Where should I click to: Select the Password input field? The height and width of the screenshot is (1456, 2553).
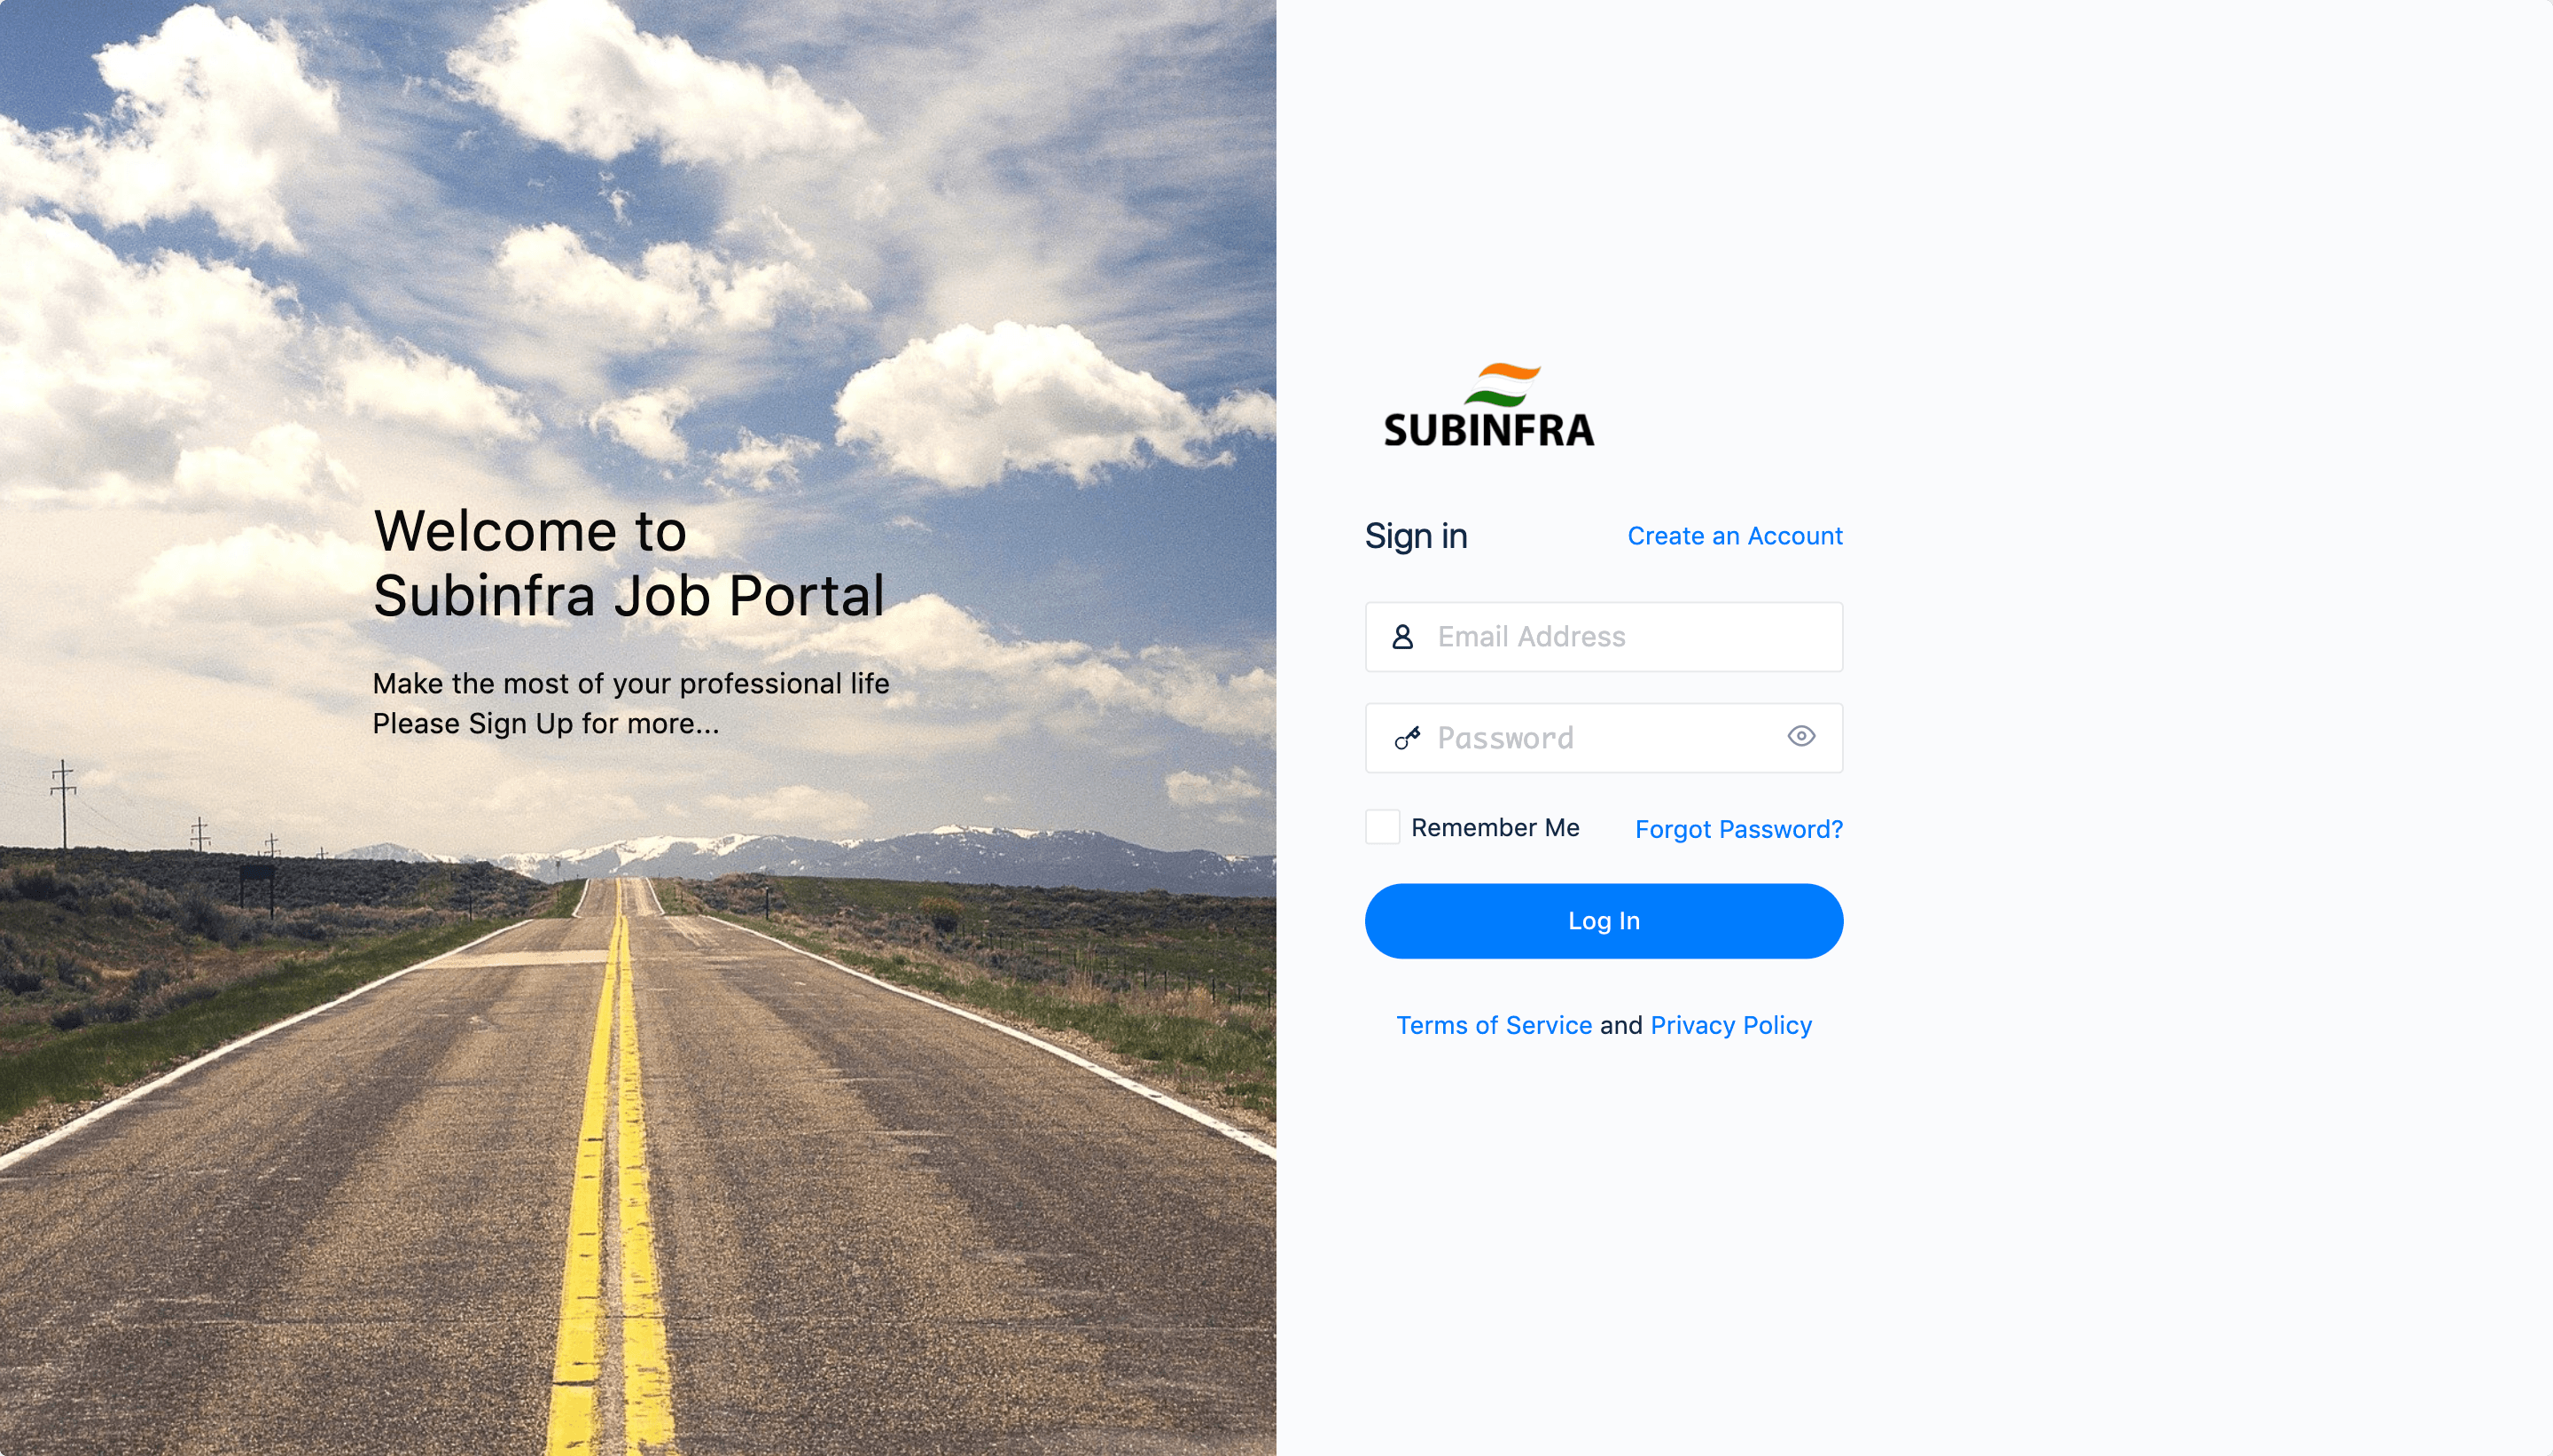(x=1603, y=737)
